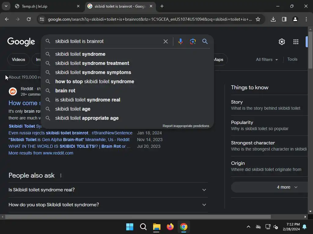313x234 pixels.
Task: Close the Temp.sh lel.zip tab
Action: [x=78, y=6]
